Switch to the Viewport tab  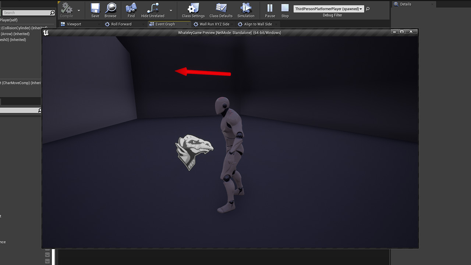74,24
